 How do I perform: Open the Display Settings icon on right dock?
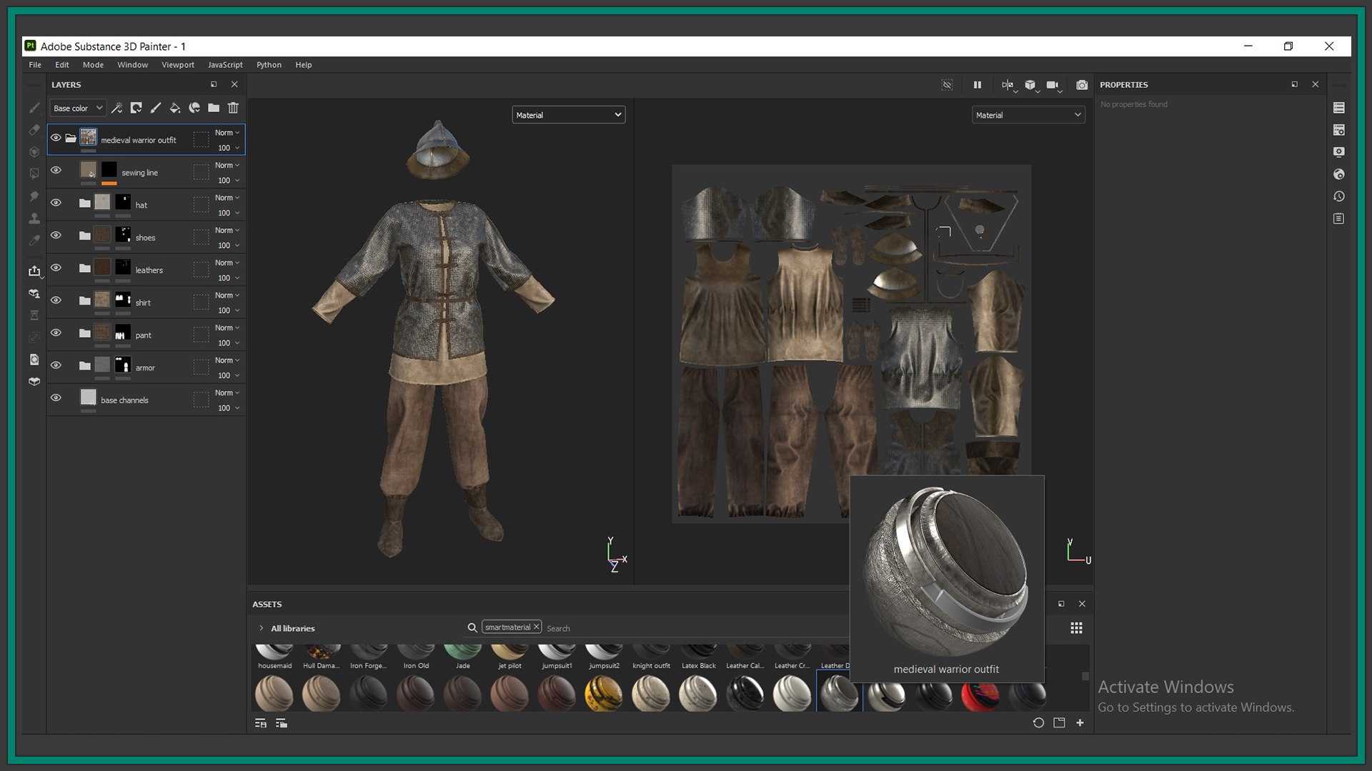coord(1339,152)
